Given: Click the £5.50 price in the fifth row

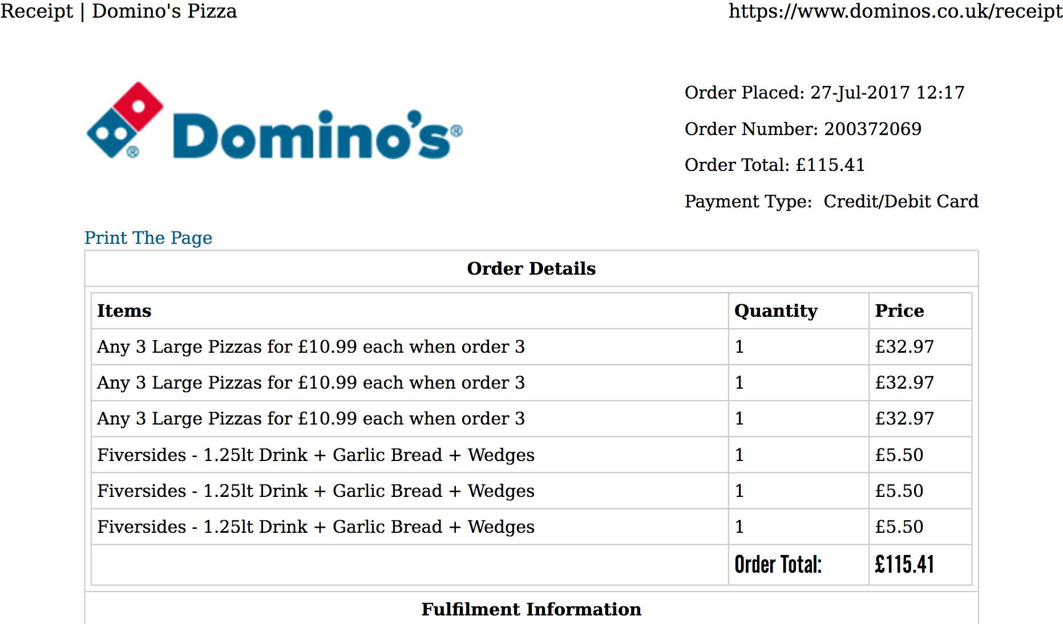Looking at the screenshot, I should pos(899,491).
